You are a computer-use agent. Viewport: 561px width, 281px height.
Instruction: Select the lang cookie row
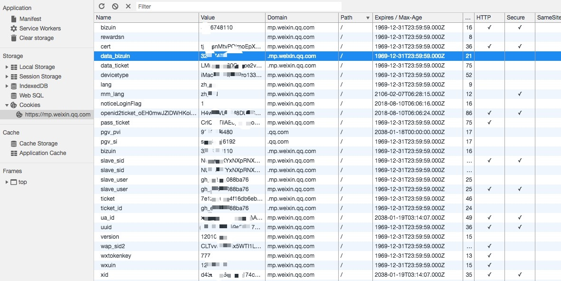point(327,85)
